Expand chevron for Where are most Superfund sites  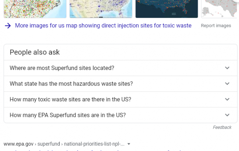[x=227, y=68]
